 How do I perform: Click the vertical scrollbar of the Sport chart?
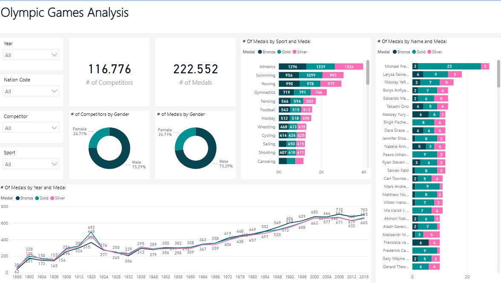(x=368, y=72)
